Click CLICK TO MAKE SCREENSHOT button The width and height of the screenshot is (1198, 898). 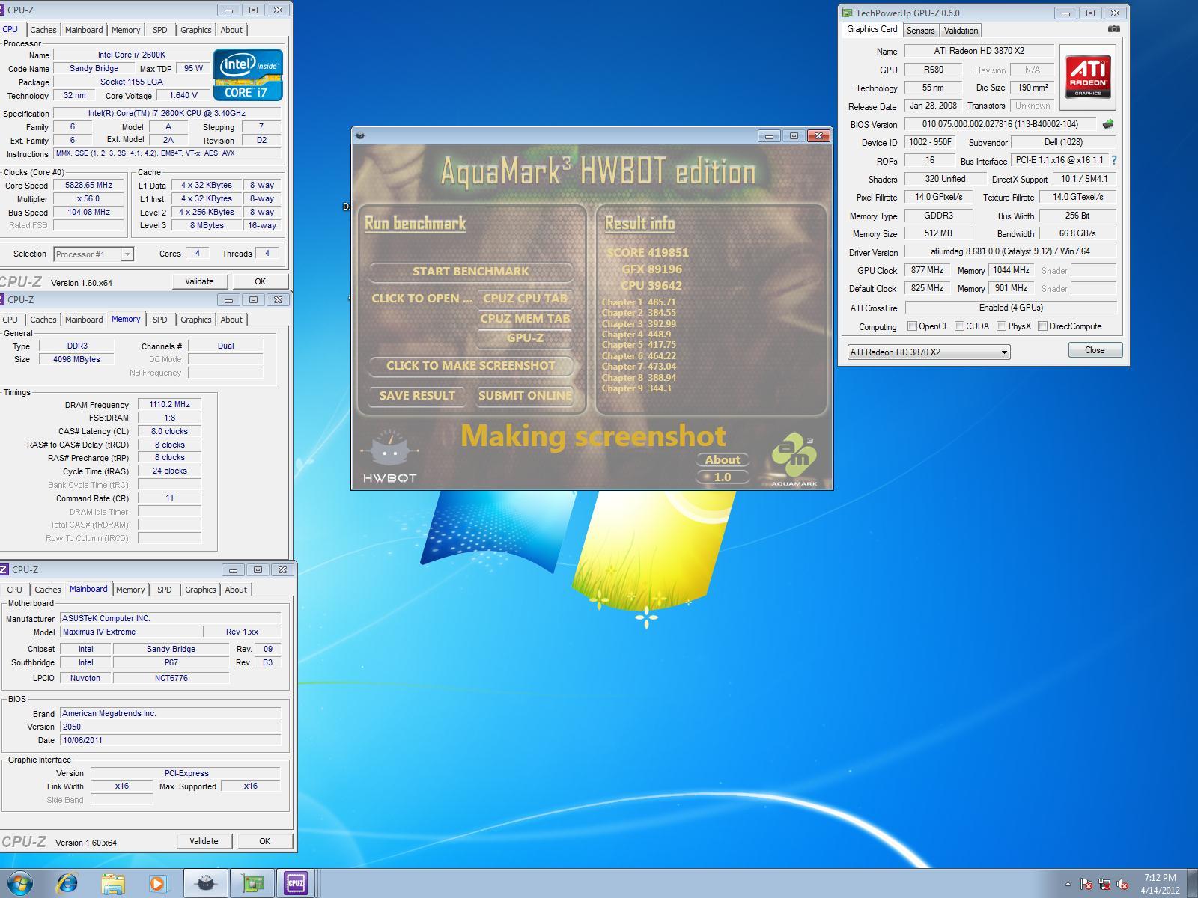(471, 366)
